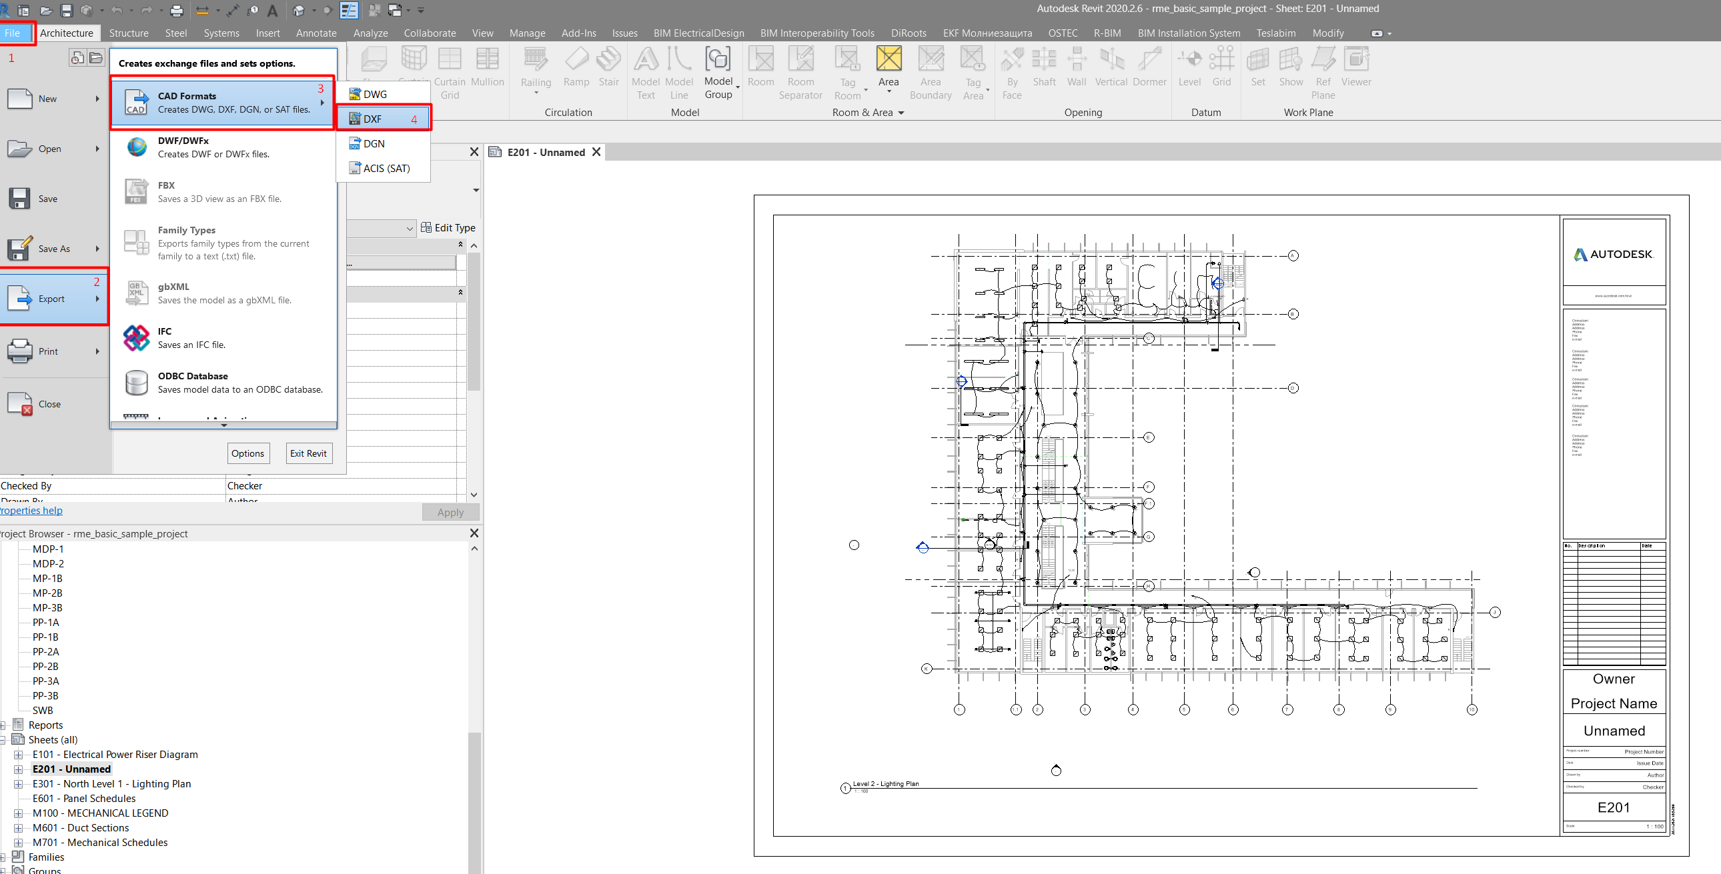Viewport: 1721px width, 874px height.
Task: Click the Options button
Action: click(248, 453)
